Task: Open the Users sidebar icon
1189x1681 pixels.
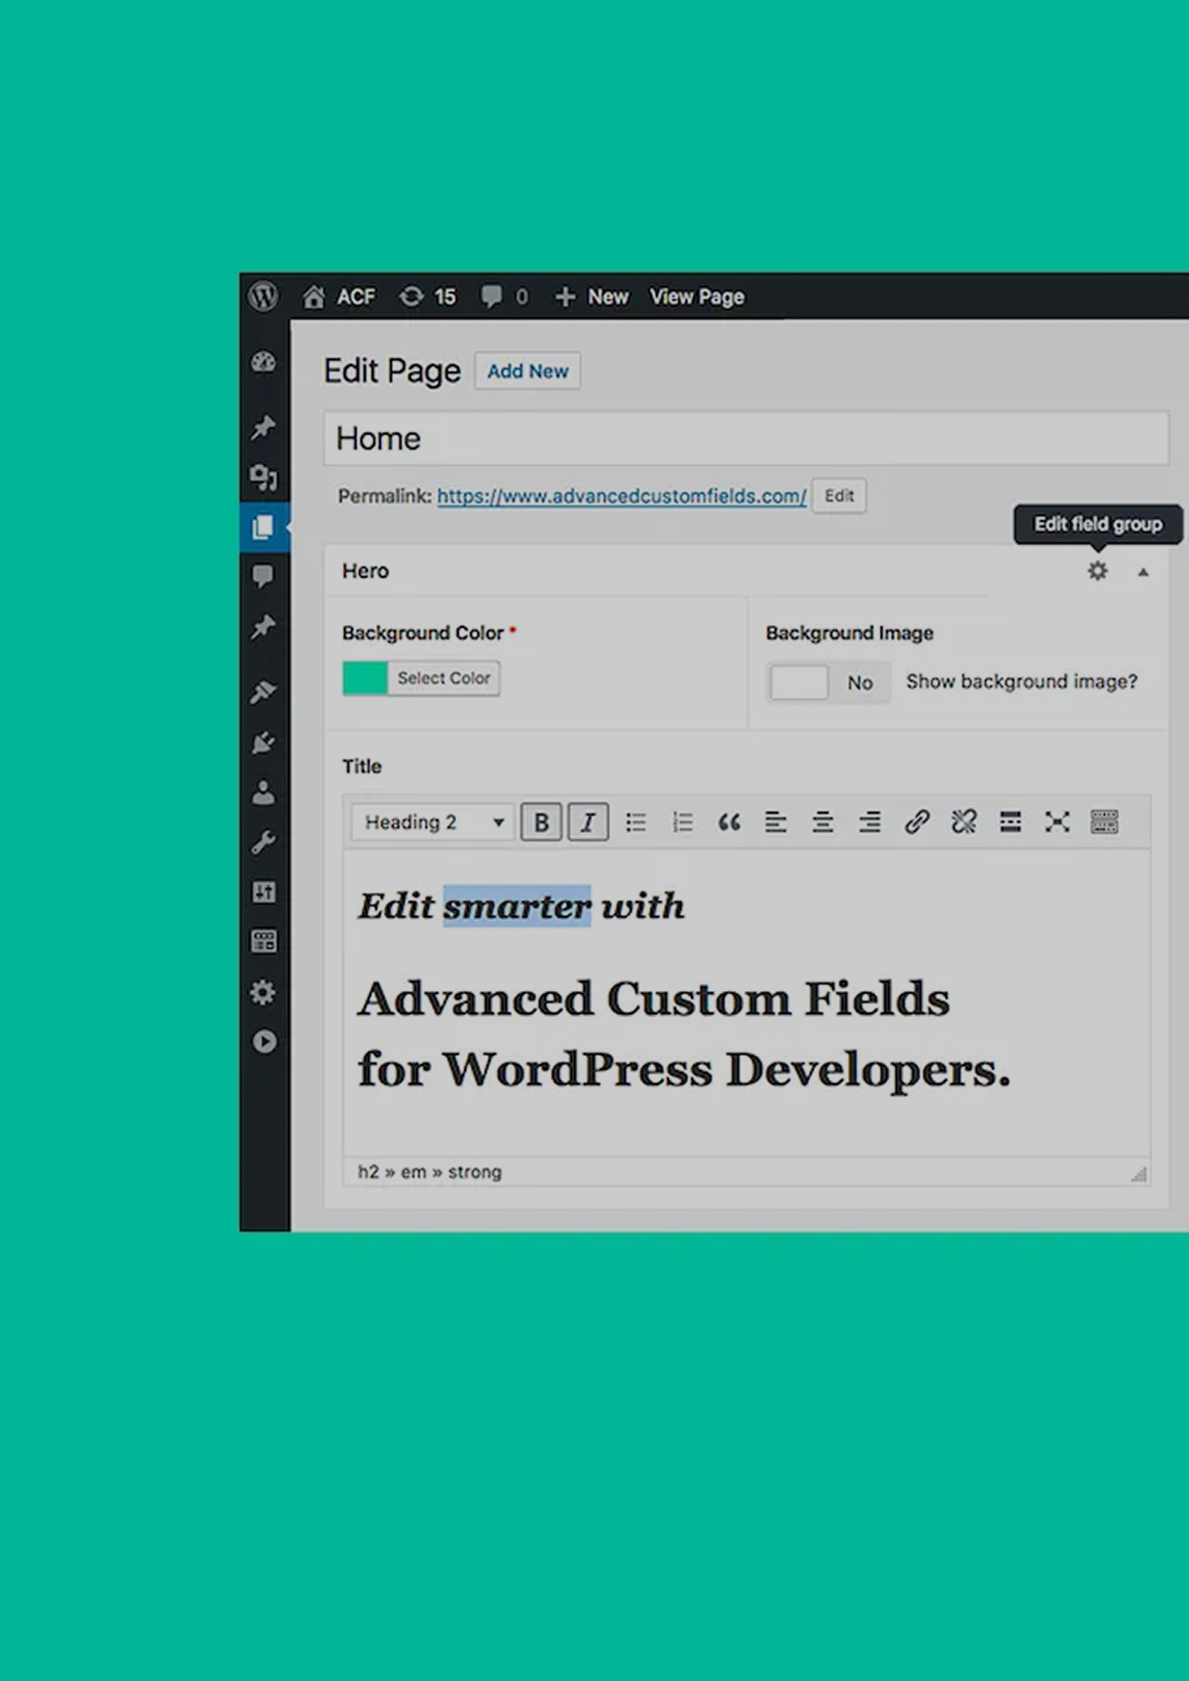Action: pos(264,792)
